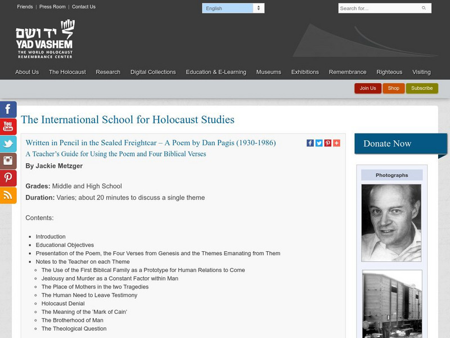Open the Remembrance menu
This screenshot has height=338, width=450.
click(x=348, y=72)
